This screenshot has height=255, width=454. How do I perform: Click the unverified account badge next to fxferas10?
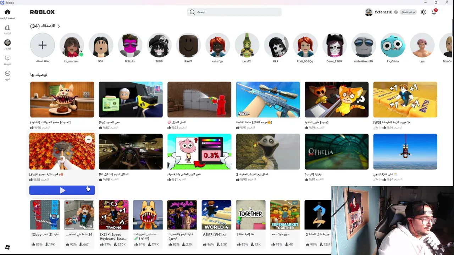pyautogui.click(x=408, y=12)
